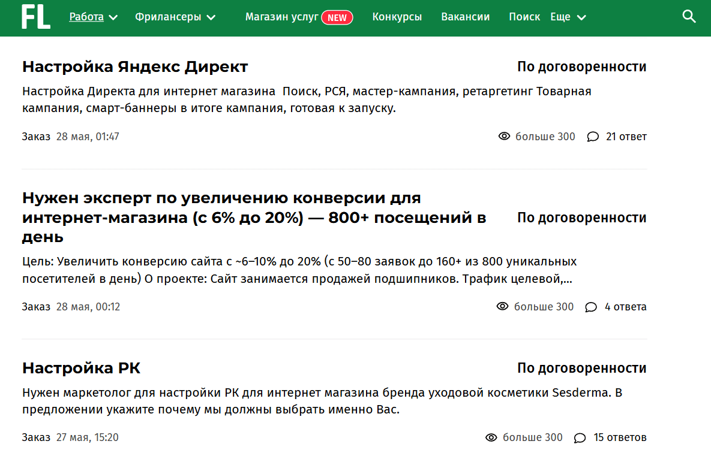Image resolution: width=711 pixels, height=453 pixels.
Task: Open the Фрилансеры menu item
Action: [168, 17]
